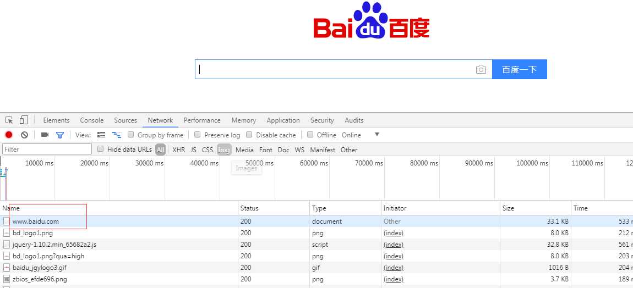Viewport: 633px width, 288px height.
Task: Filter requests by Media
Action: (x=244, y=149)
